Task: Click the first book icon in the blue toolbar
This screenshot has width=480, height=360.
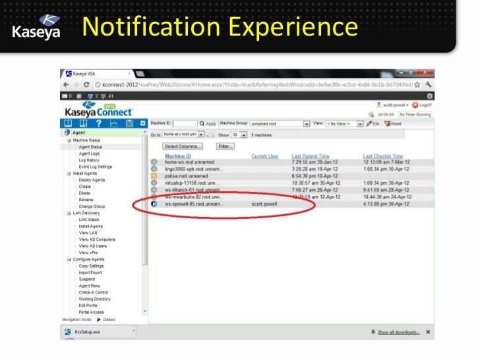Action: tap(68, 123)
